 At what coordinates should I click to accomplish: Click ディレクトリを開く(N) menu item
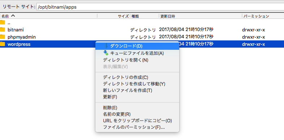click(x=137, y=60)
